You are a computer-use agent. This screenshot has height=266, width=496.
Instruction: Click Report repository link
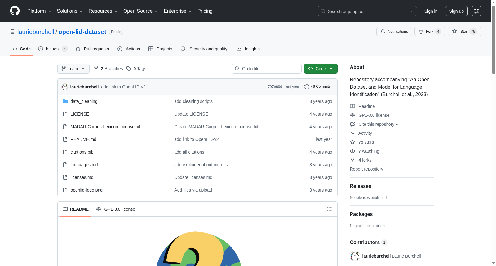(366, 169)
